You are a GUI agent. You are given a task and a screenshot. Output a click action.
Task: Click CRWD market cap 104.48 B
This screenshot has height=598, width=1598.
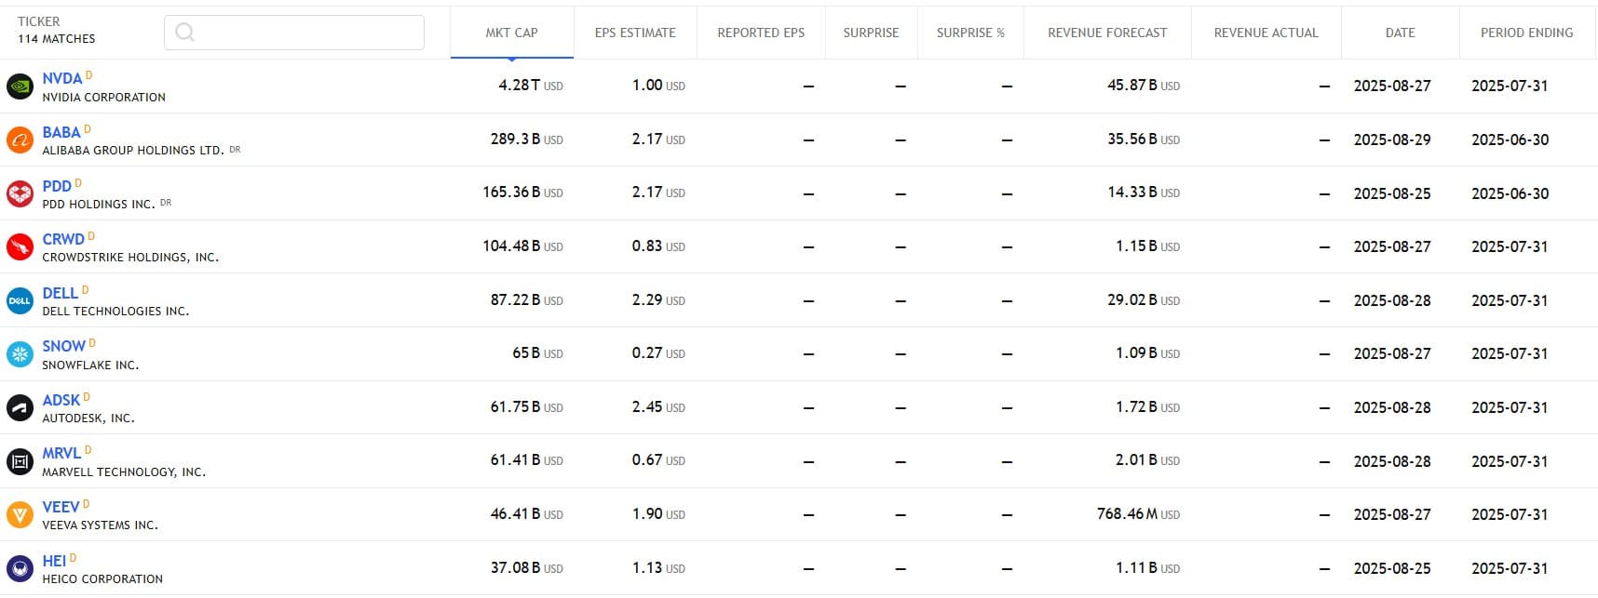(523, 246)
